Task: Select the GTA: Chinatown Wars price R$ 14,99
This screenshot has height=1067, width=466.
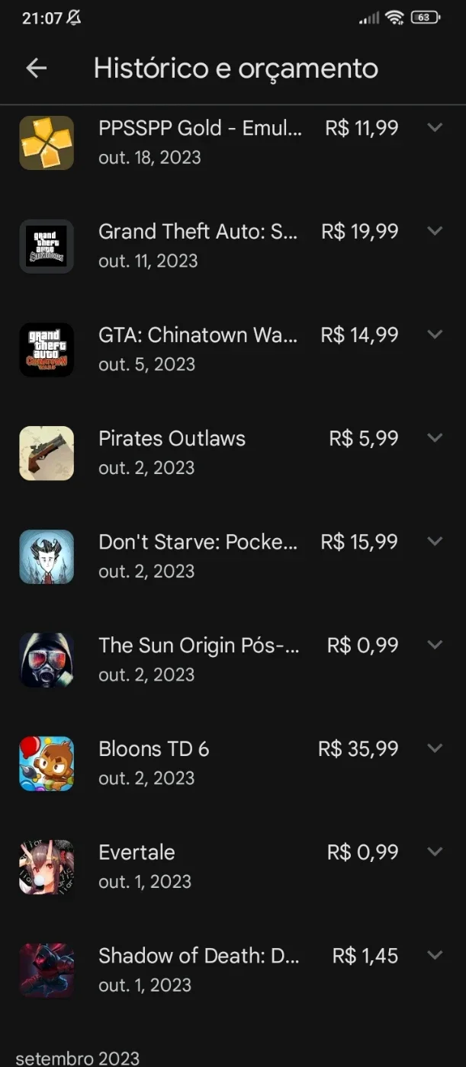Action: pyautogui.click(x=359, y=335)
